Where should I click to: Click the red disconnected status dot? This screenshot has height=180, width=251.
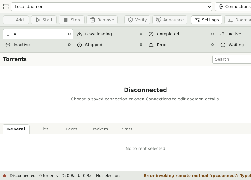tap(5, 176)
